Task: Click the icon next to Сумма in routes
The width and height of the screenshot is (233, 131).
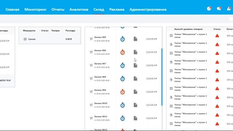Action: 25,39
